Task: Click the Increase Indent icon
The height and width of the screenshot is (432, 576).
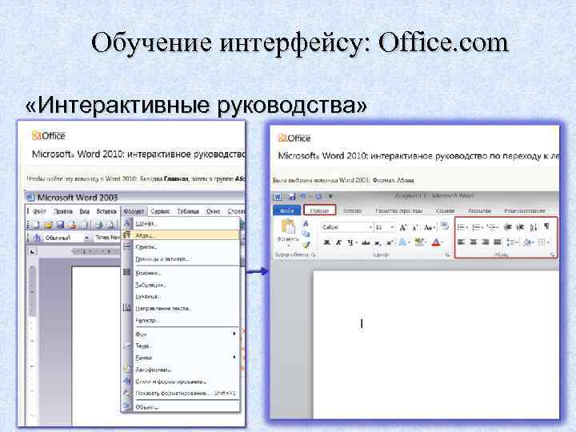Action: (520, 227)
